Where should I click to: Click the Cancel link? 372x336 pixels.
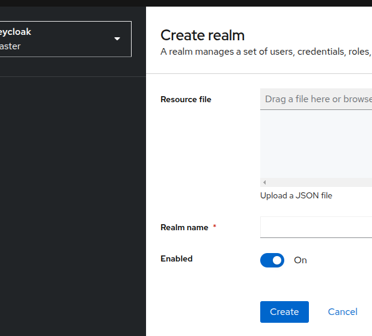click(x=343, y=312)
